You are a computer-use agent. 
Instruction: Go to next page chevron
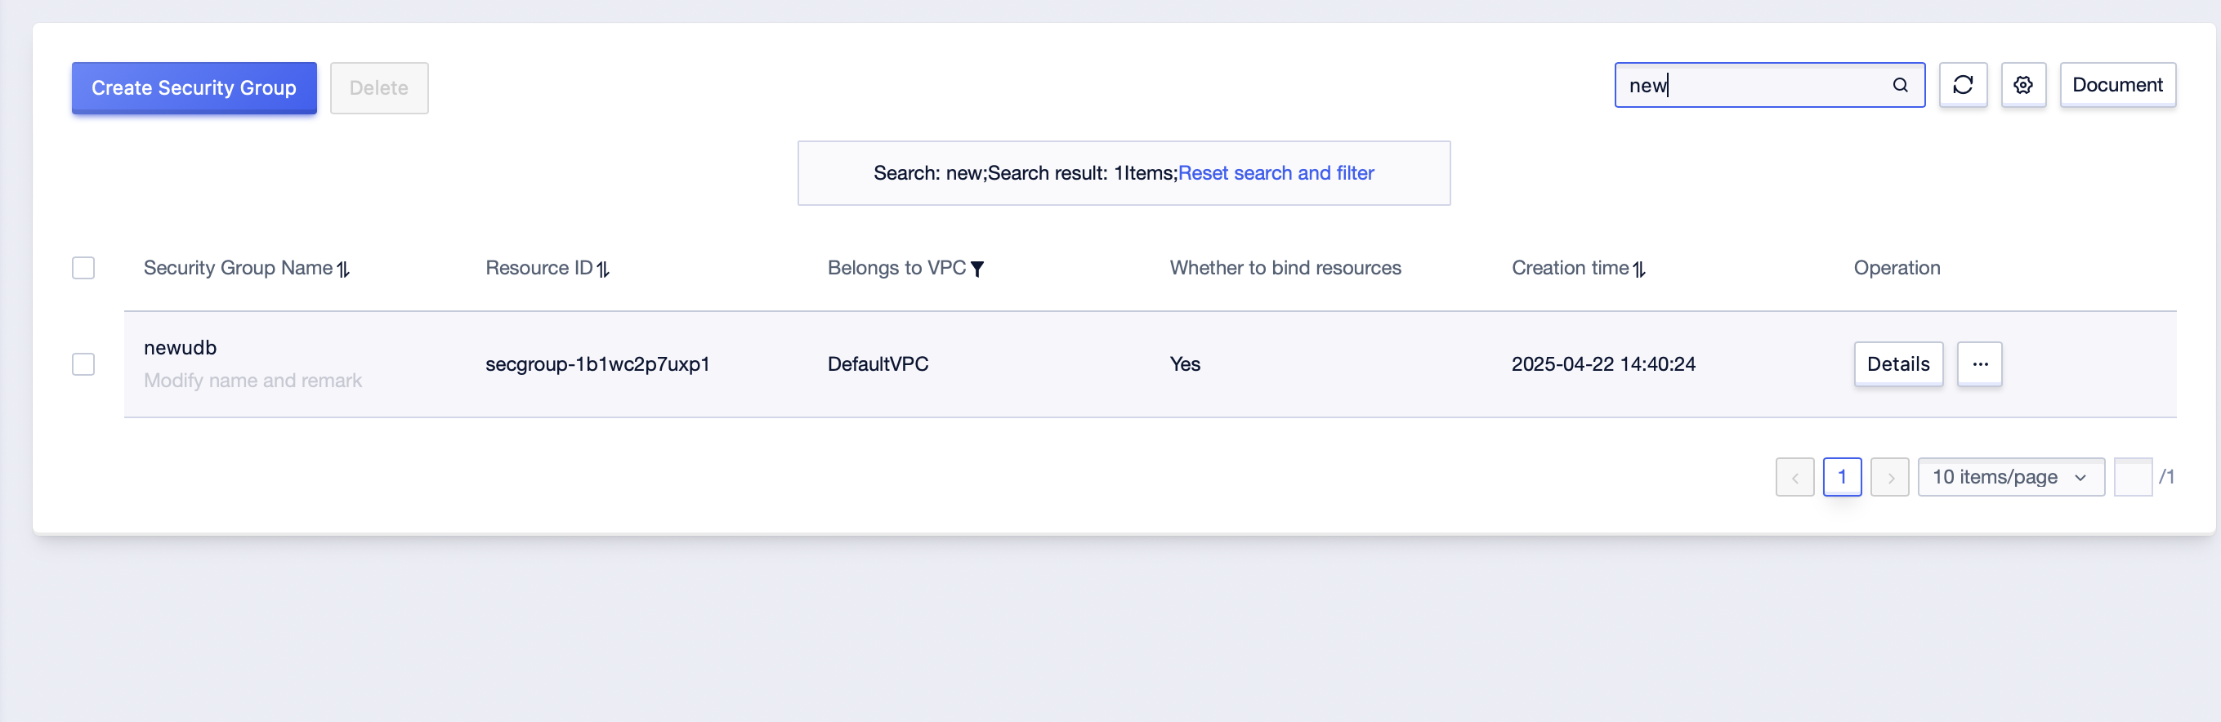(1890, 476)
